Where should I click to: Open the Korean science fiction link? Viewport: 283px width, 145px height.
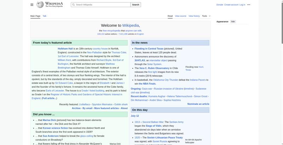[55, 128]
